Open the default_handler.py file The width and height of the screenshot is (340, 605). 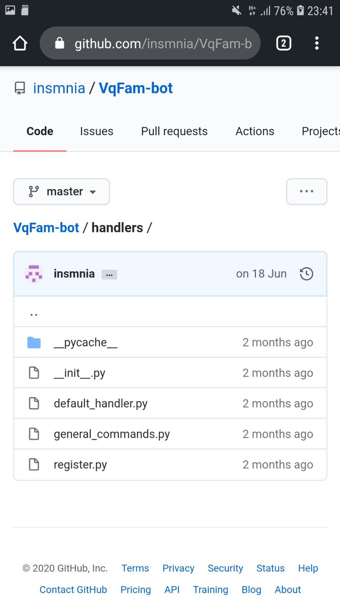click(x=101, y=404)
